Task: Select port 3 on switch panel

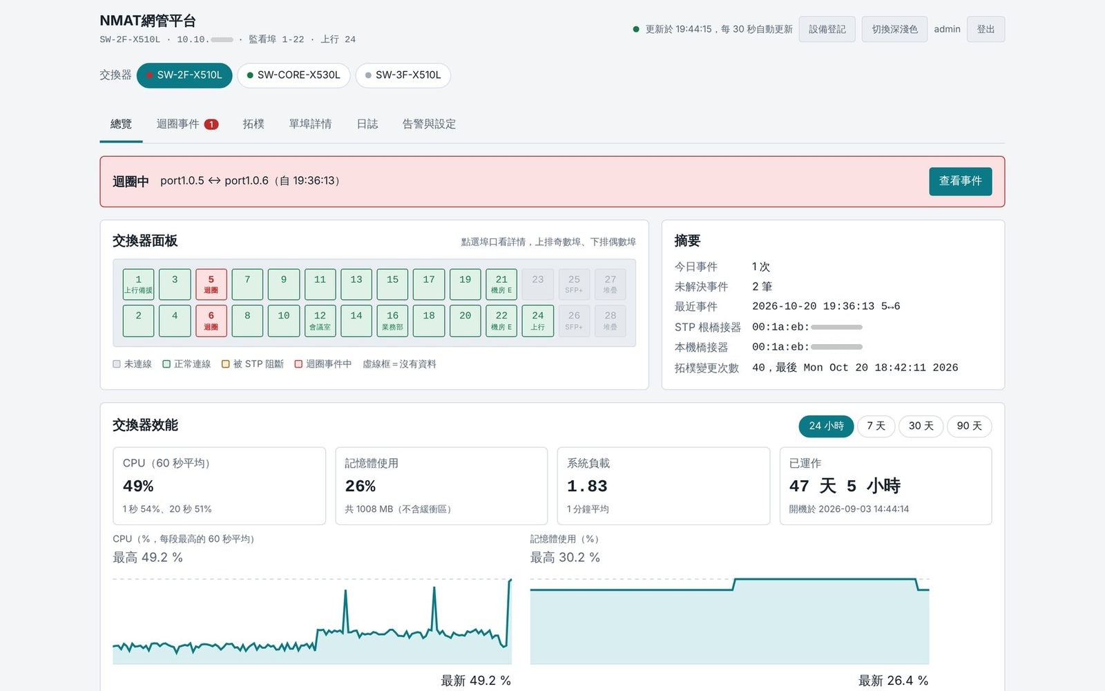Action: click(x=175, y=284)
